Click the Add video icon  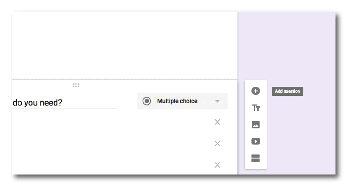pos(256,141)
